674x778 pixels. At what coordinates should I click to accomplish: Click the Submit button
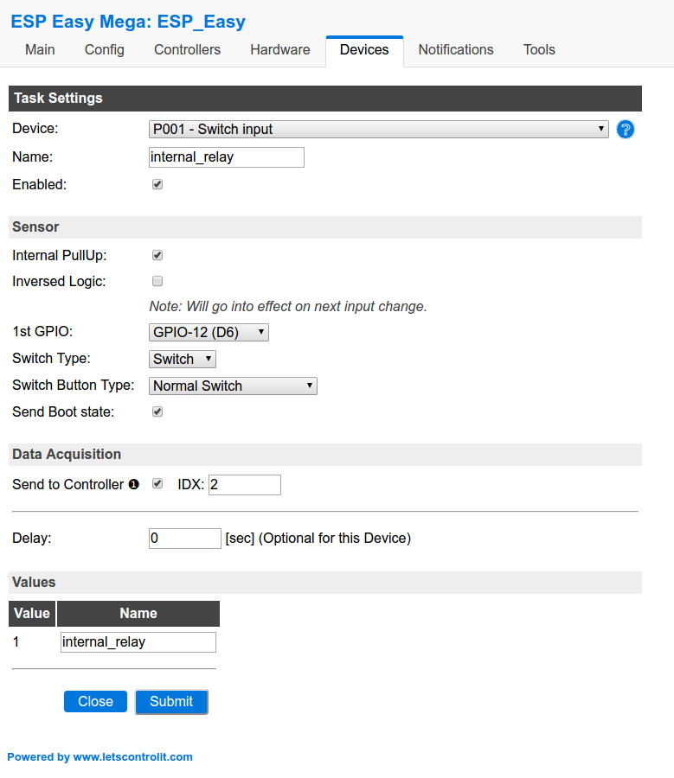pos(171,701)
